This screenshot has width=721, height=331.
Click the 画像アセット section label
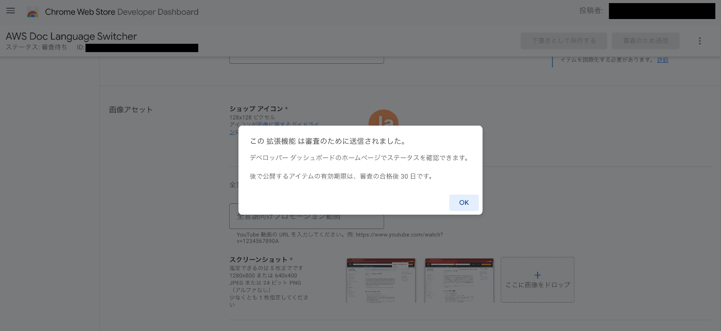coord(131,110)
